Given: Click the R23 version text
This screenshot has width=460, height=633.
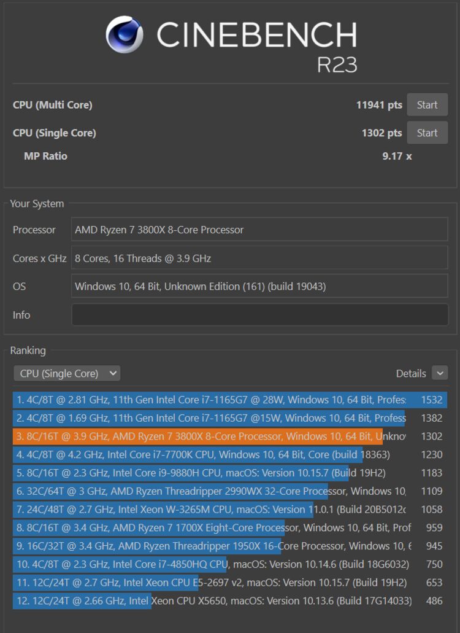Looking at the screenshot, I should pyautogui.click(x=337, y=64).
